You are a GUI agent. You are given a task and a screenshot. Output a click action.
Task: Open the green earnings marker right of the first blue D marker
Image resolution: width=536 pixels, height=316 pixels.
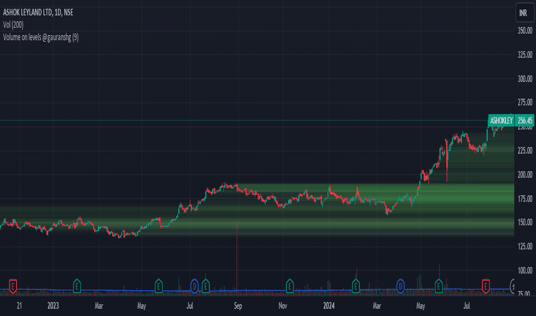coord(205,286)
